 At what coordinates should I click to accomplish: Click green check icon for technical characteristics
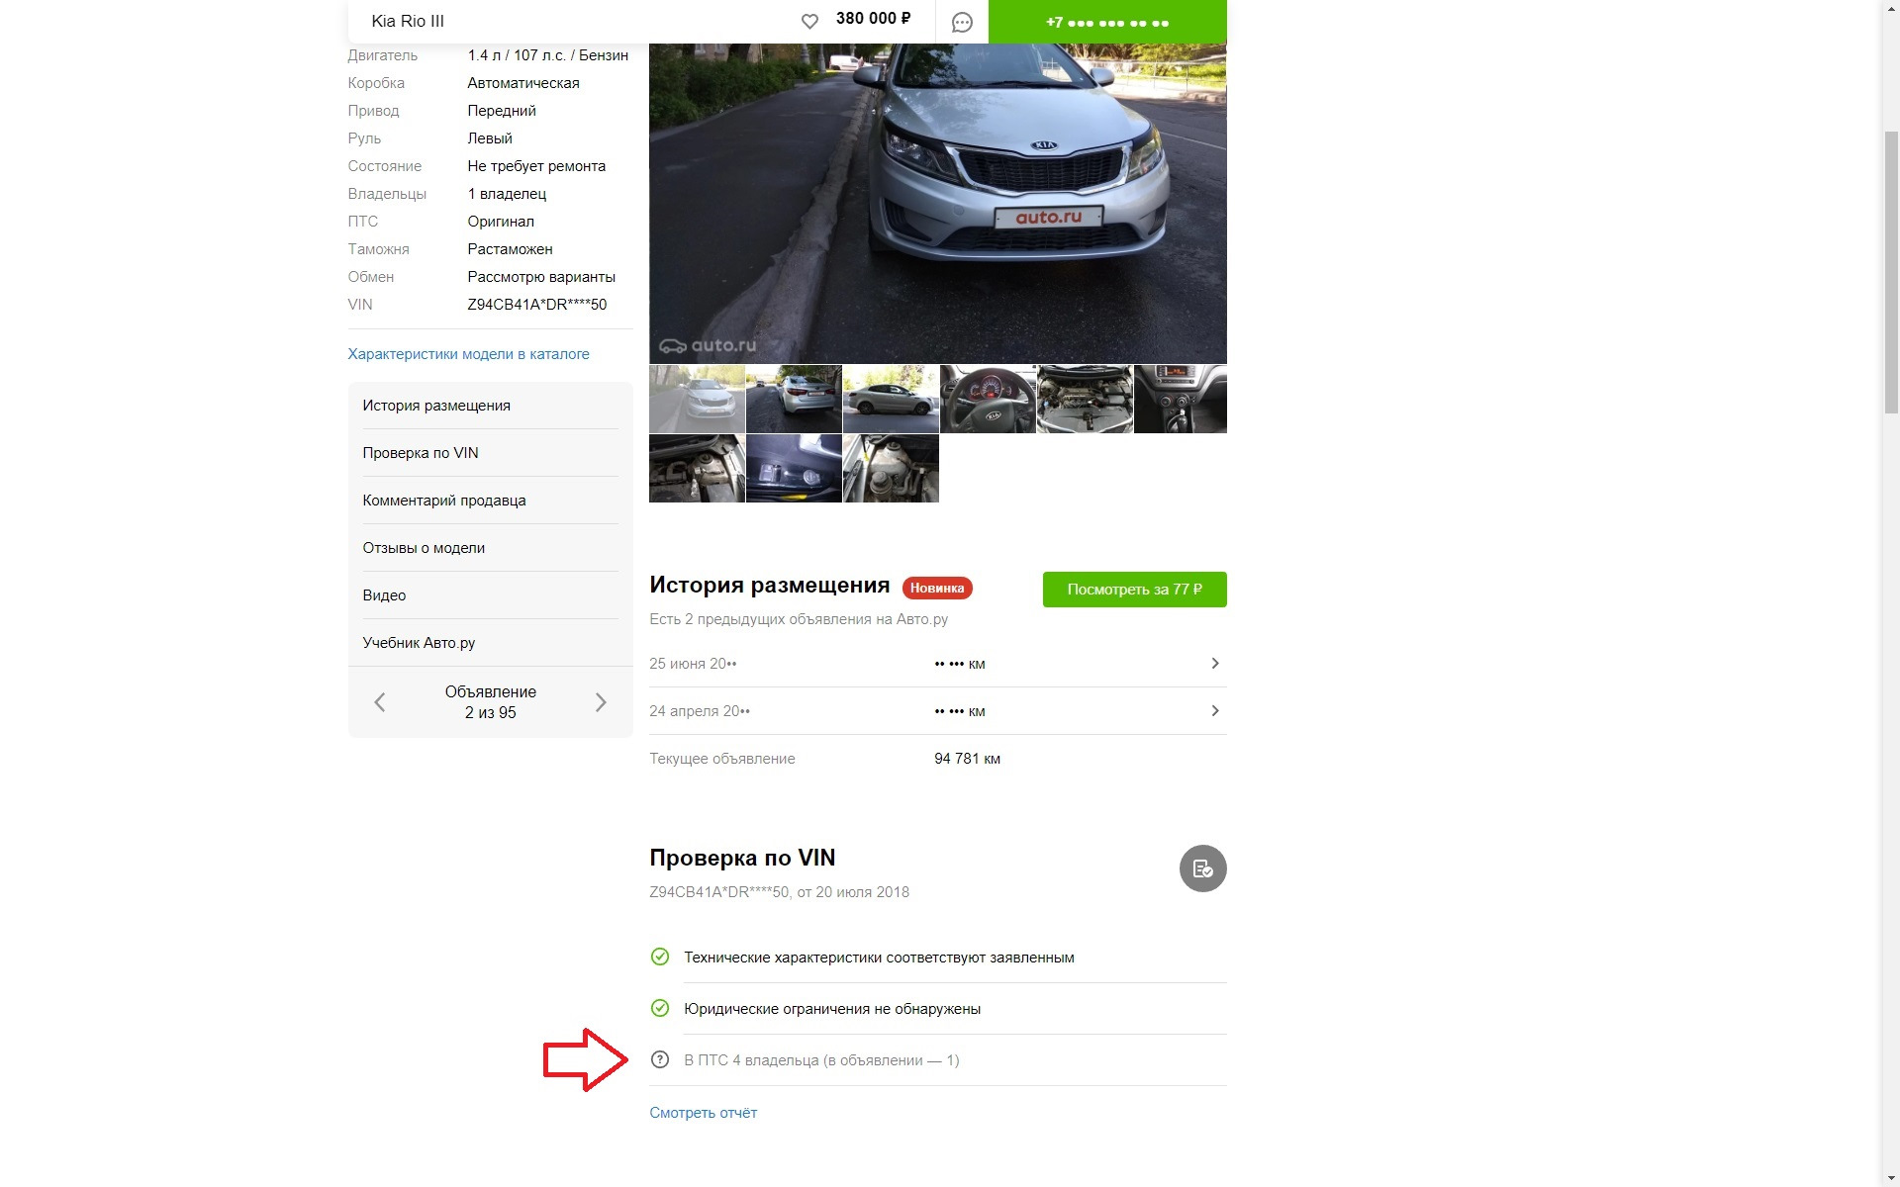(660, 957)
